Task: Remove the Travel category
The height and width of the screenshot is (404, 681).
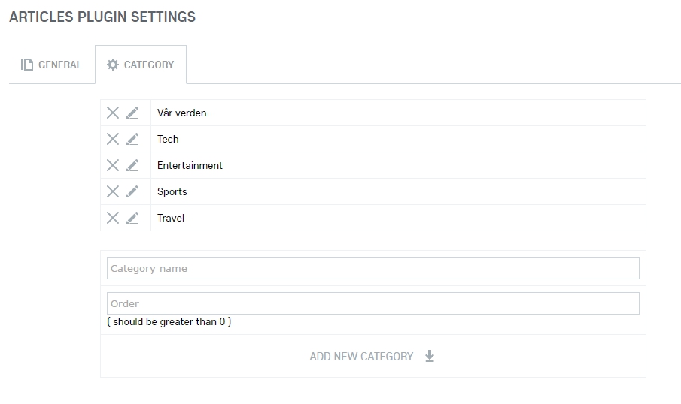Action: [x=113, y=218]
